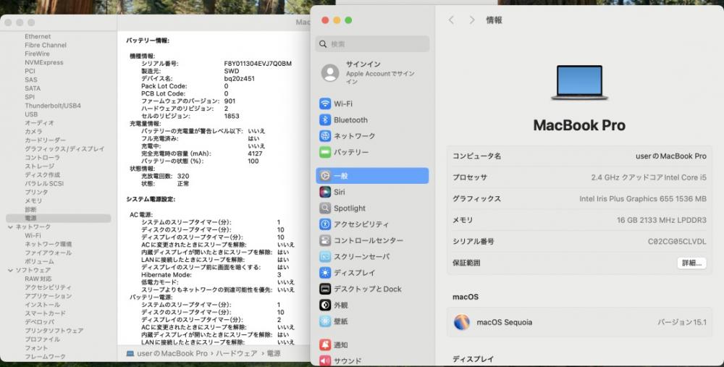This screenshot has height=367, width=724.
Task: Select NVMExpress in sidebar
Action: point(44,63)
